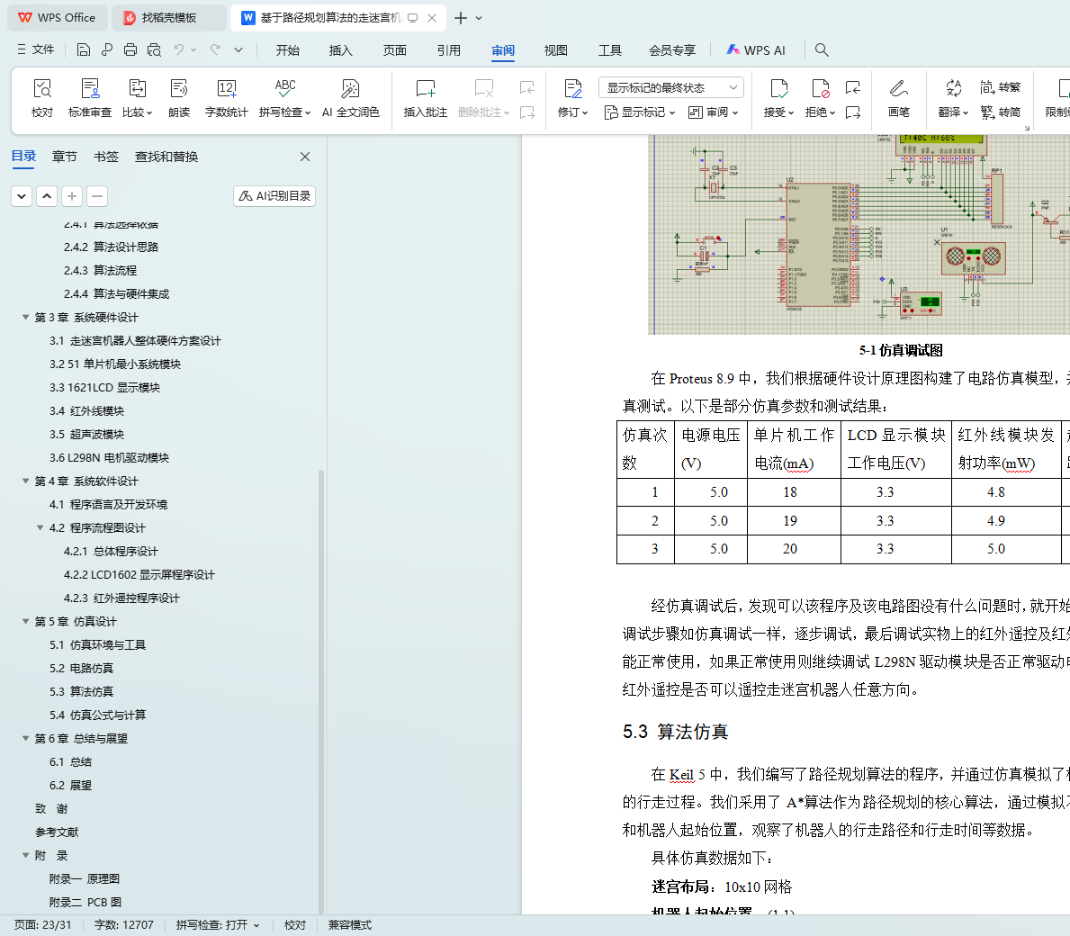
Task: Click the navigation pane vertical scrollbar
Action: coord(320,690)
